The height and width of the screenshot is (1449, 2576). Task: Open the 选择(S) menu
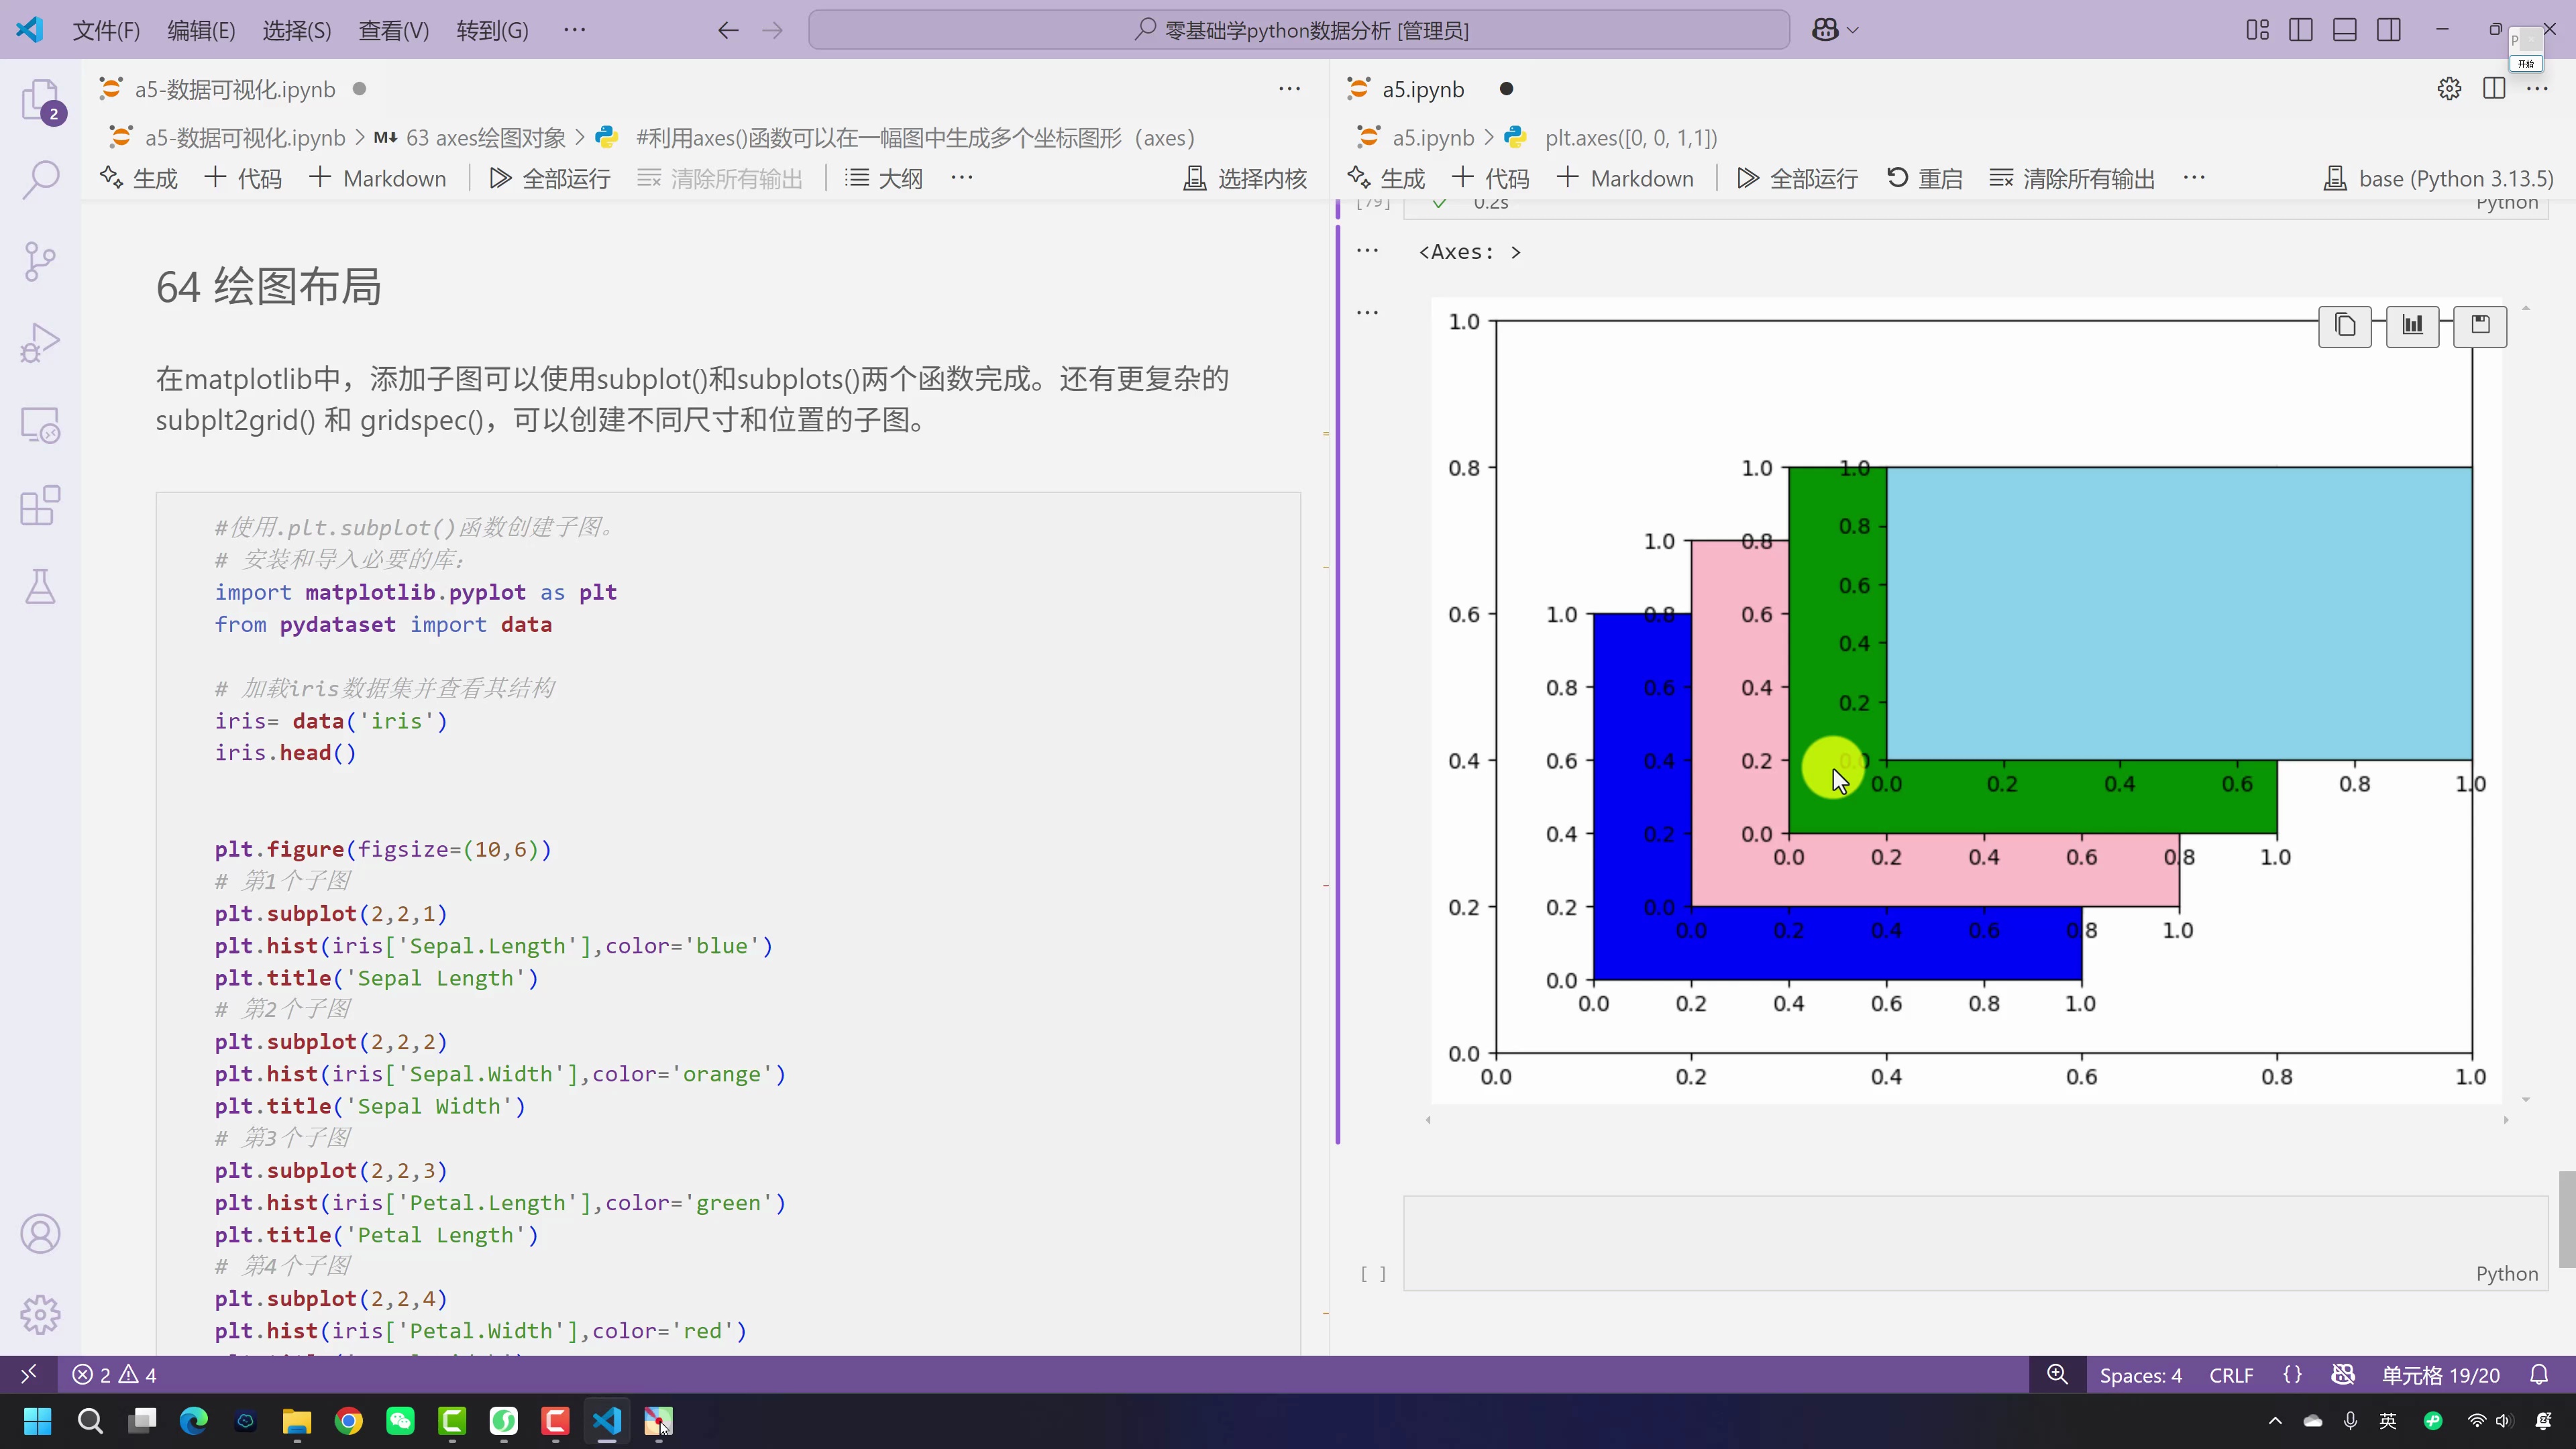297,30
